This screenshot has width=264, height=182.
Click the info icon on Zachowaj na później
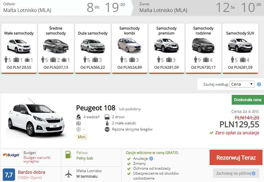tap(254, 173)
